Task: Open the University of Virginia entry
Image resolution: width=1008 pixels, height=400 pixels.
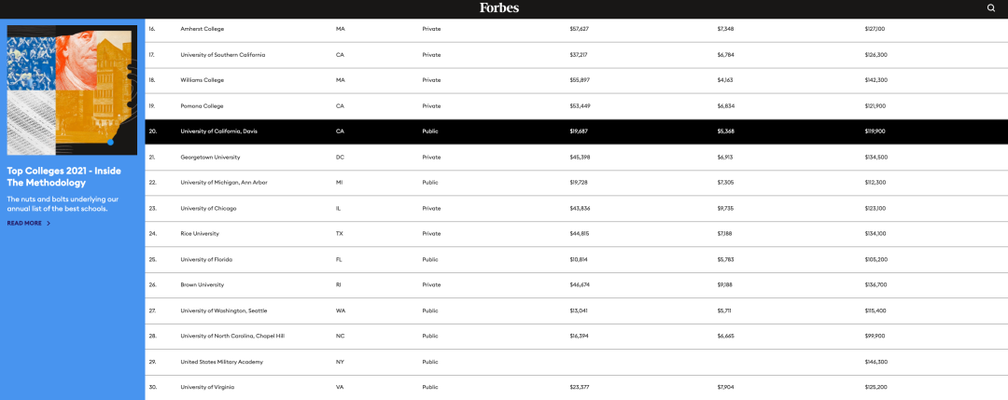Action: coord(577,387)
